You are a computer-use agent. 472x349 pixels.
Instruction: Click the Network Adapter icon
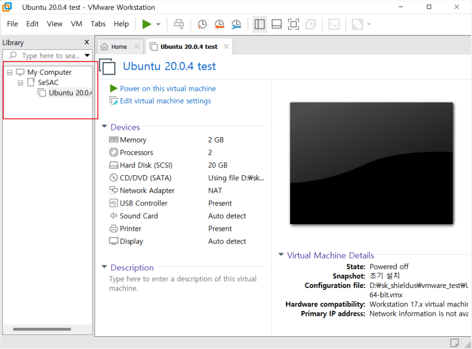click(x=113, y=190)
